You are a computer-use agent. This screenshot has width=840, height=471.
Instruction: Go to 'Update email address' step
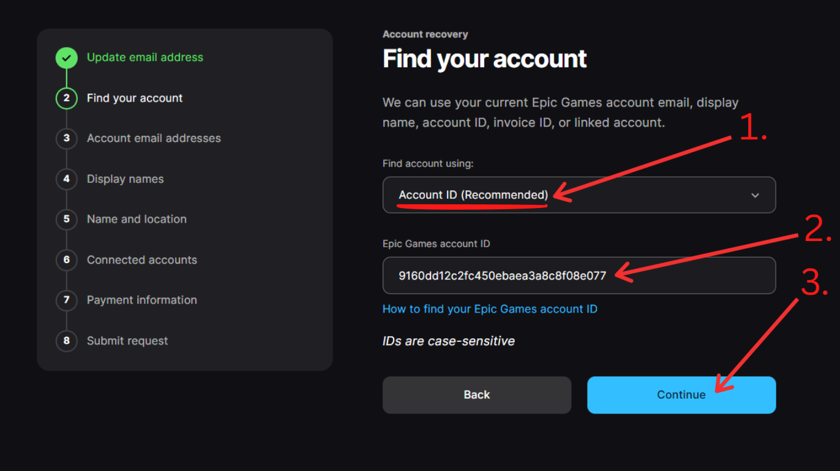pos(144,57)
